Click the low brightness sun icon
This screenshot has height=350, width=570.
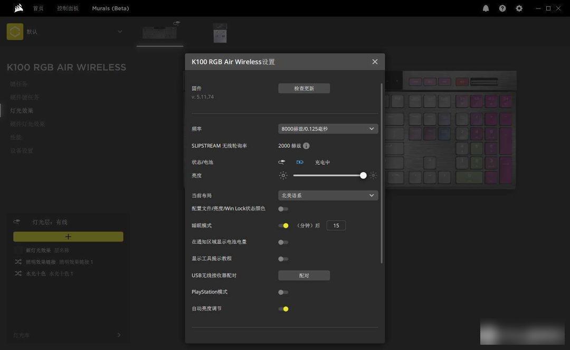283,176
